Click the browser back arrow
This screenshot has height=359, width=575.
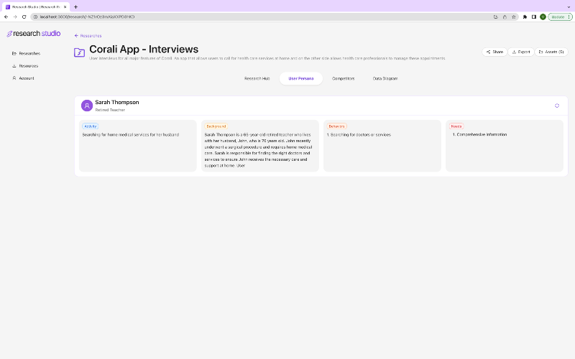(x=6, y=17)
